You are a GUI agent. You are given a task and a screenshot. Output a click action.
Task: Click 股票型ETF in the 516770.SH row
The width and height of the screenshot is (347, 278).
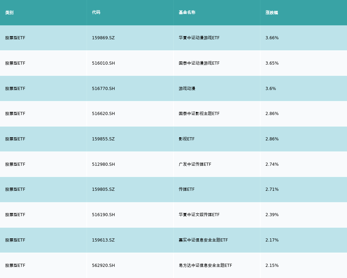15,89
